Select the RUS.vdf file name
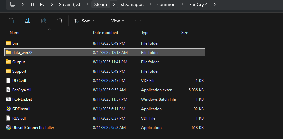 pyautogui.click(x=19, y=118)
